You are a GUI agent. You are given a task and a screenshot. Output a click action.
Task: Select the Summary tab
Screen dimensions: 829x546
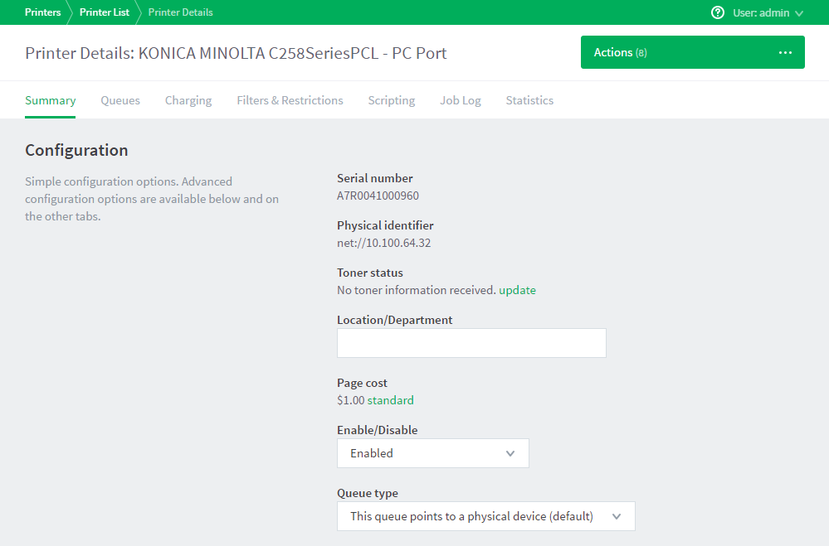coord(51,100)
